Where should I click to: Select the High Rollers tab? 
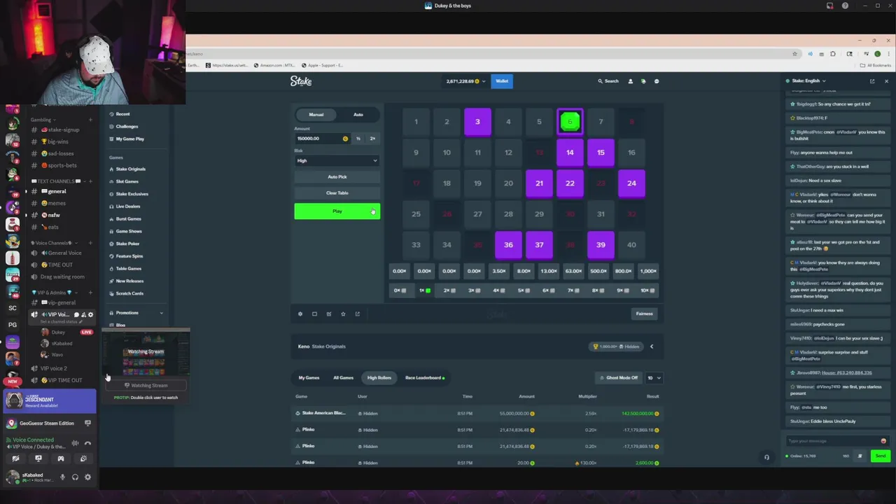379,378
